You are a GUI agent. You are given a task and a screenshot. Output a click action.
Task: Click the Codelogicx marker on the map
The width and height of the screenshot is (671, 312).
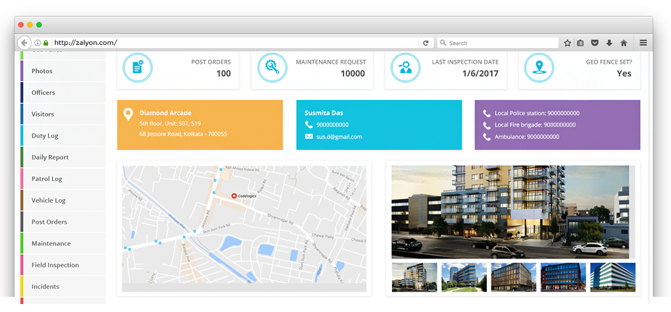pyautogui.click(x=234, y=196)
